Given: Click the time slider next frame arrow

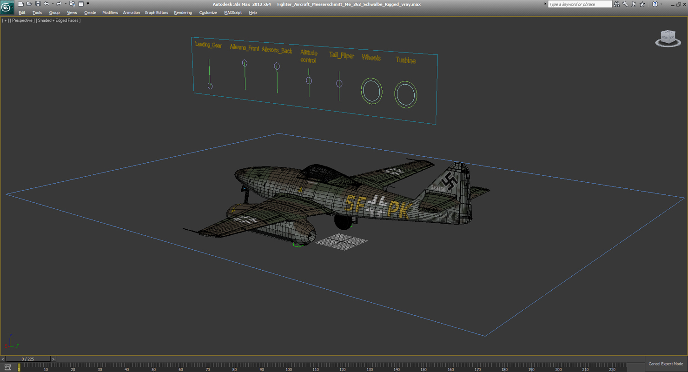Looking at the screenshot, I should 53,359.
